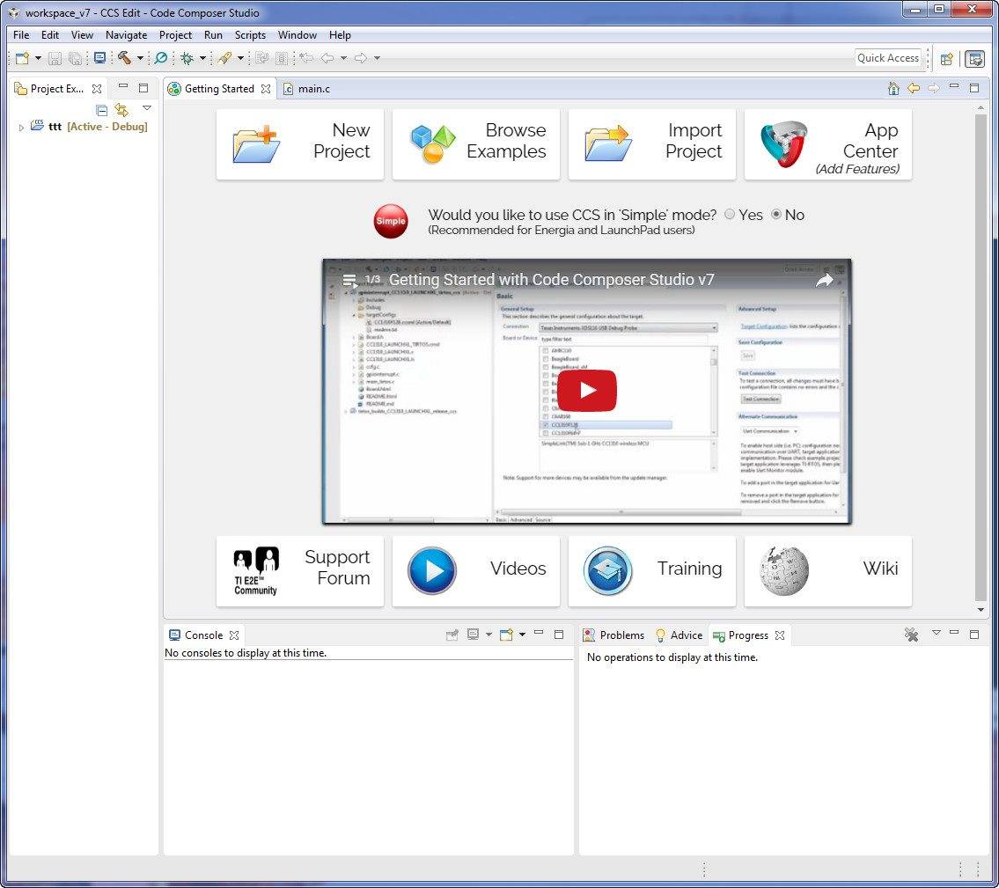Click the target configuration monitor icon
Image resolution: width=999 pixels, height=888 pixels.
point(99,58)
